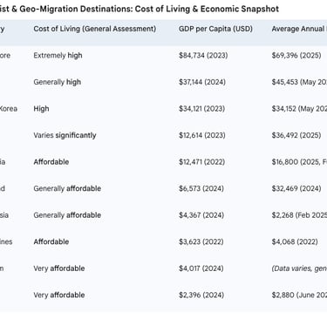Viewport: 327px width, 319px height.
Task: Click the Average Annual column header
Action: tap(299, 29)
